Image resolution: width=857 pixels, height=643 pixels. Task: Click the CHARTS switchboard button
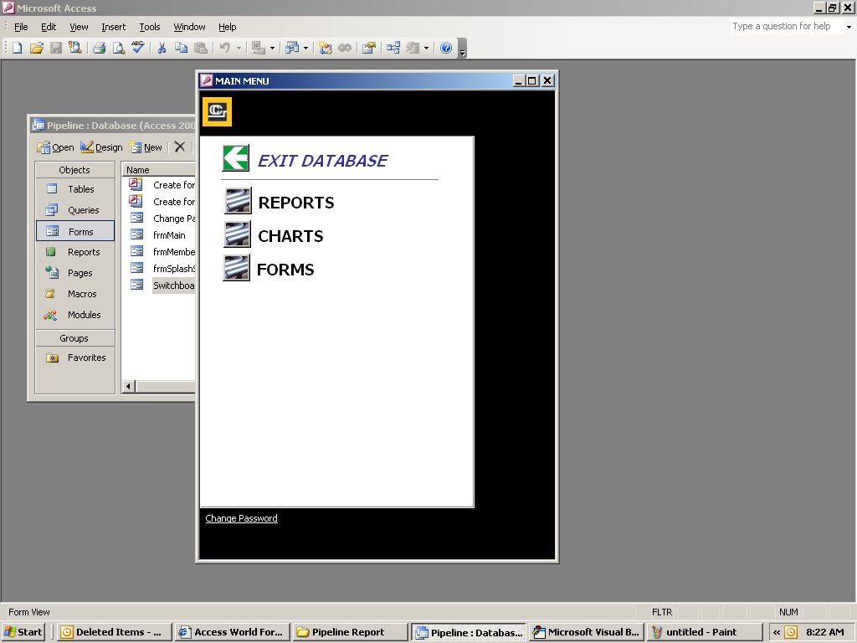click(x=237, y=234)
